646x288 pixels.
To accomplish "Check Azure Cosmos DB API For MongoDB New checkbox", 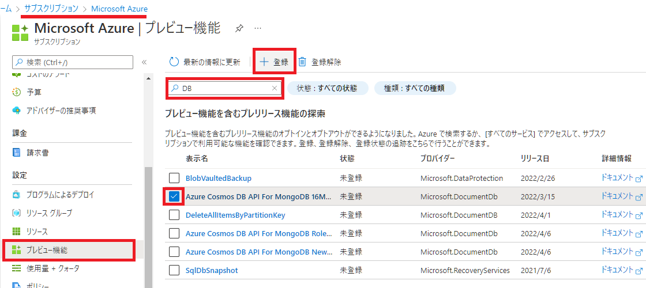I will [174, 252].
